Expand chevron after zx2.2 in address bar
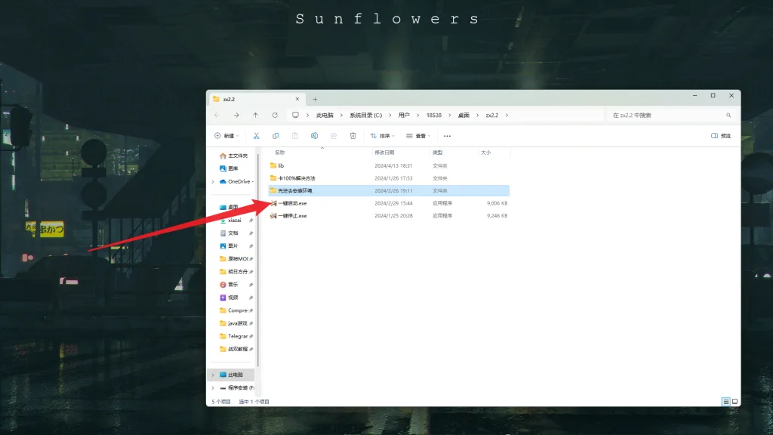 (507, 115)
